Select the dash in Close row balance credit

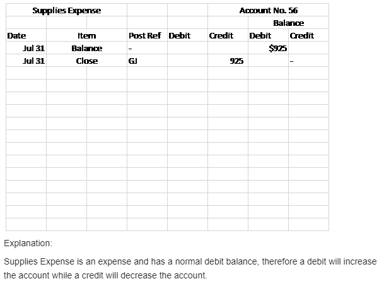(x=291, y=61)
